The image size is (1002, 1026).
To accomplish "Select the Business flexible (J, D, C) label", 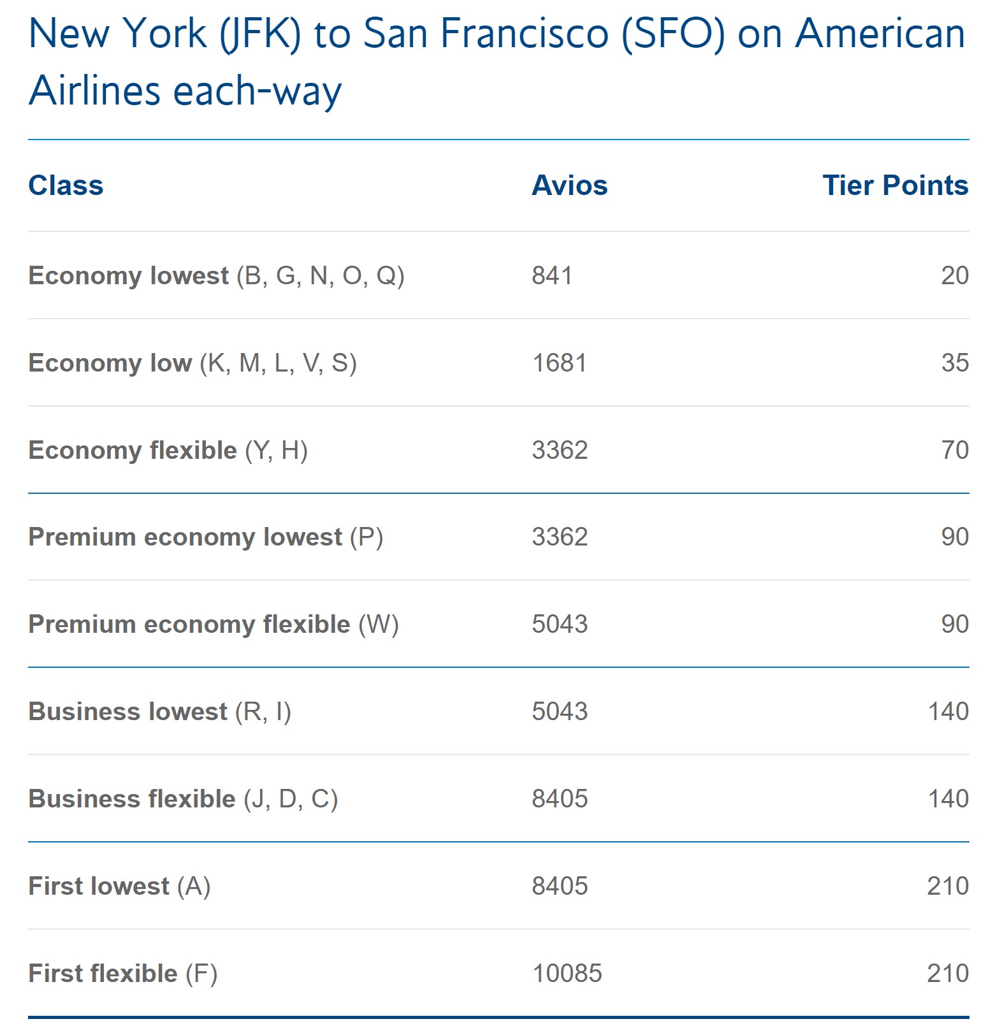I will (184, 799).
